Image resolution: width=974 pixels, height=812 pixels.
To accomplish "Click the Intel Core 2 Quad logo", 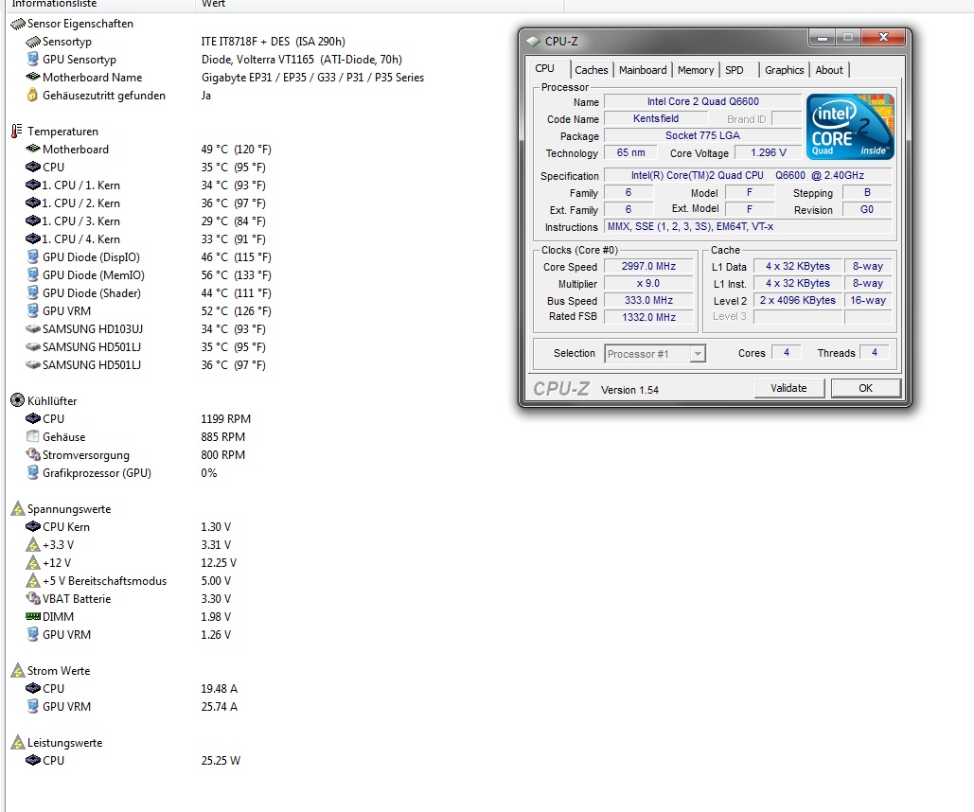I will (x=850, y=127).
